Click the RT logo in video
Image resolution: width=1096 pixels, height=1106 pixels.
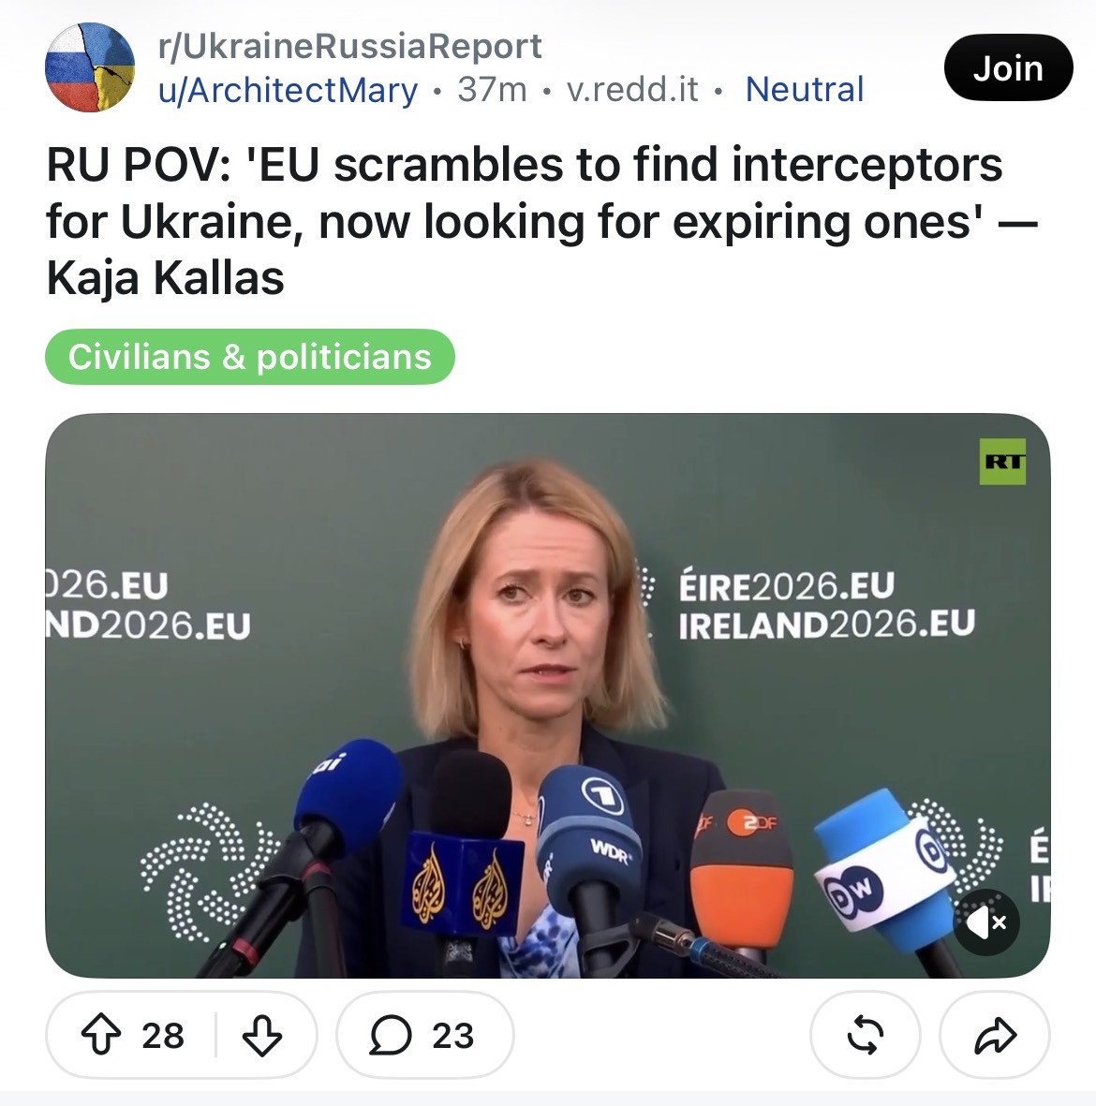[1002, 462]
